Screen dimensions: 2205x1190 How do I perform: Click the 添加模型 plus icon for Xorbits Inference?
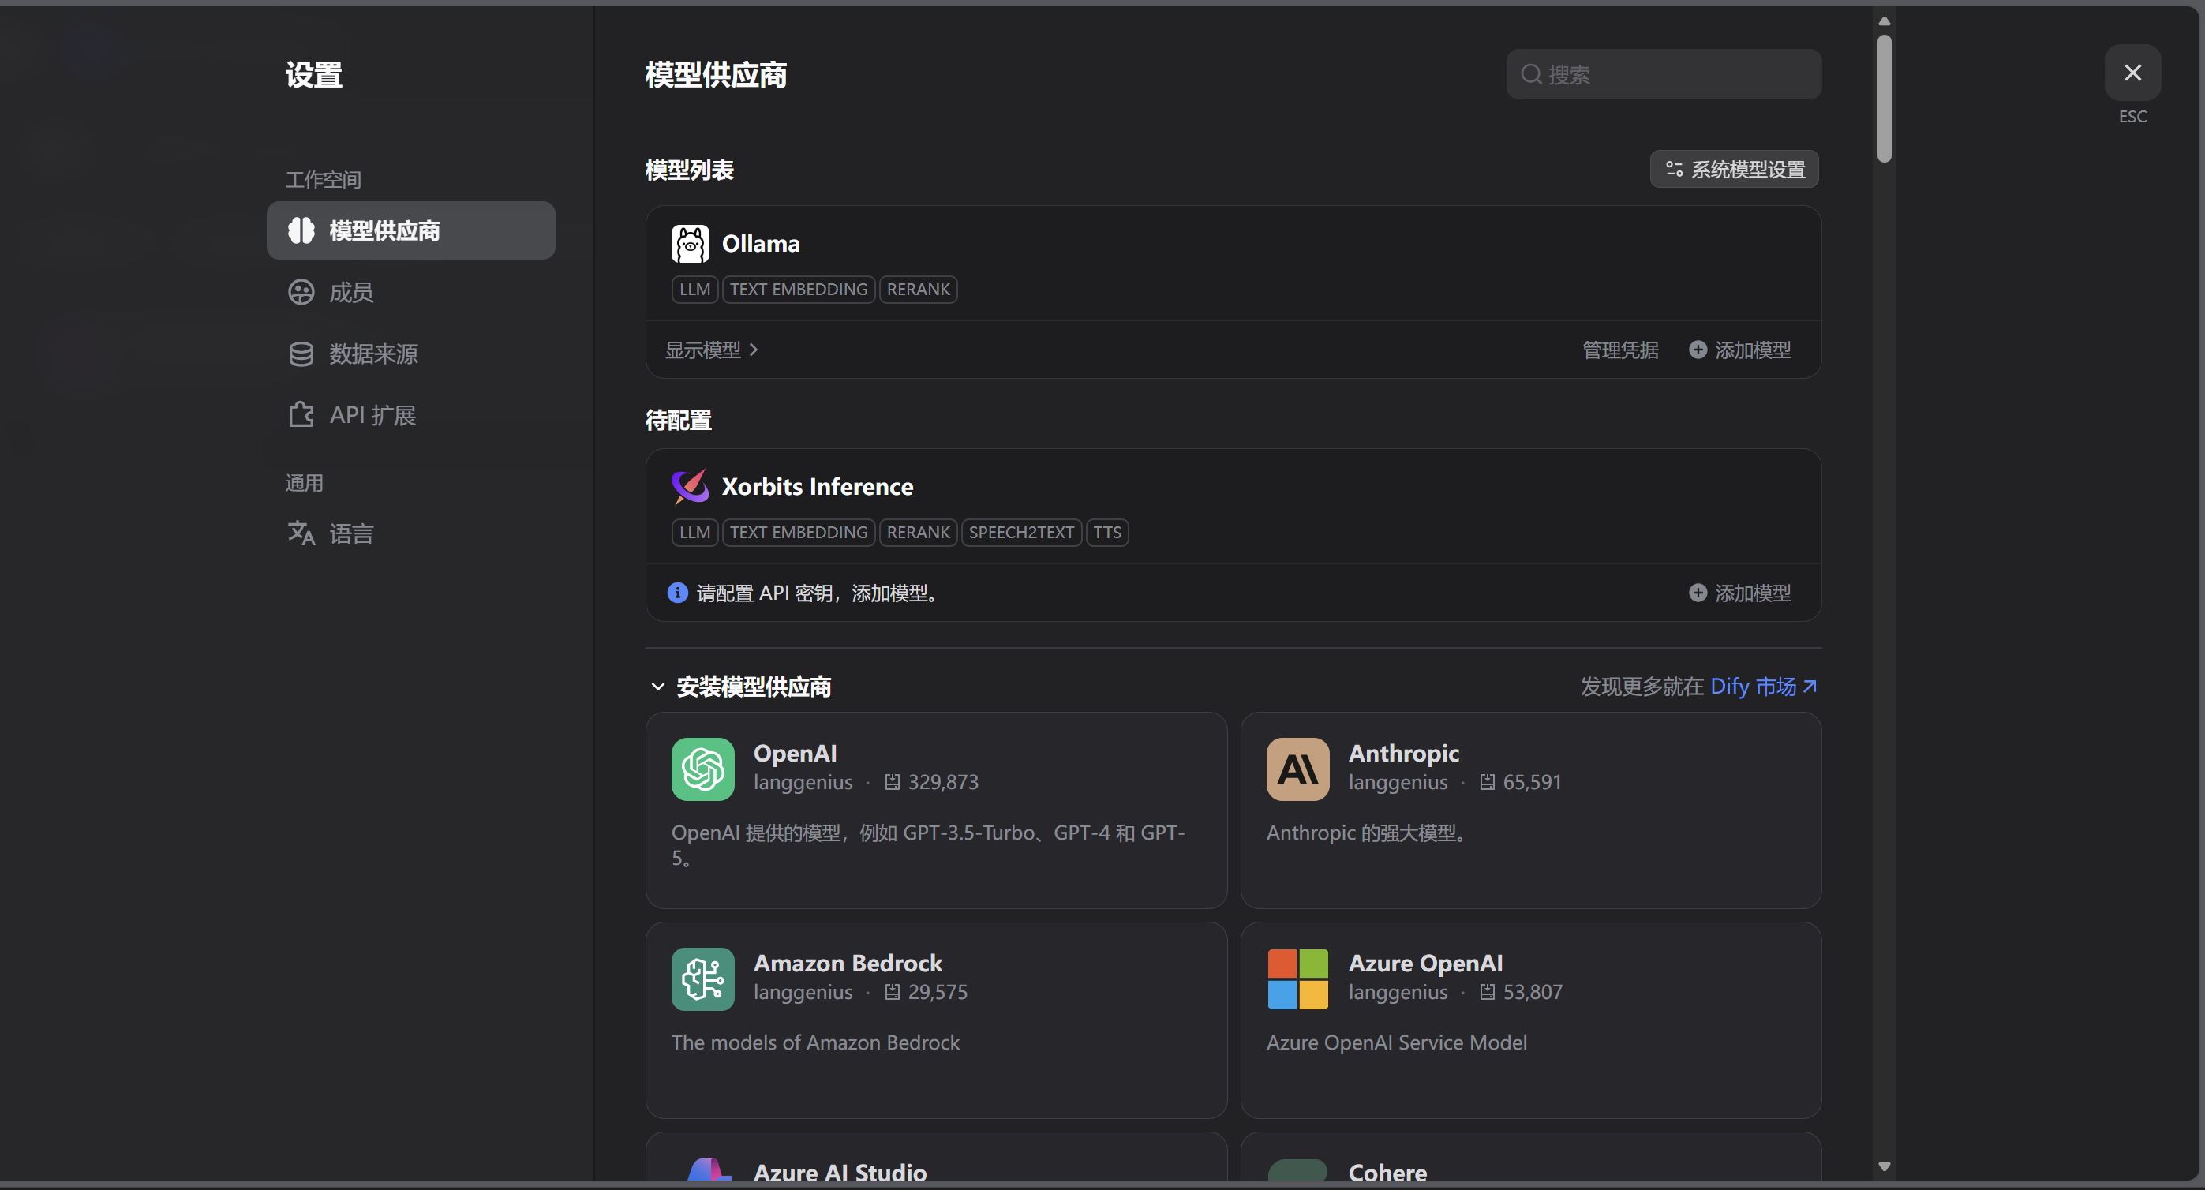(x=1698, y=593)
